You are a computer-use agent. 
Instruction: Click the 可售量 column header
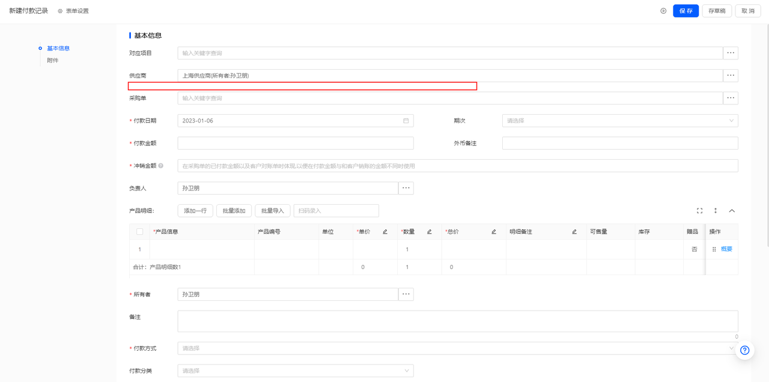(x=610, y=232)
